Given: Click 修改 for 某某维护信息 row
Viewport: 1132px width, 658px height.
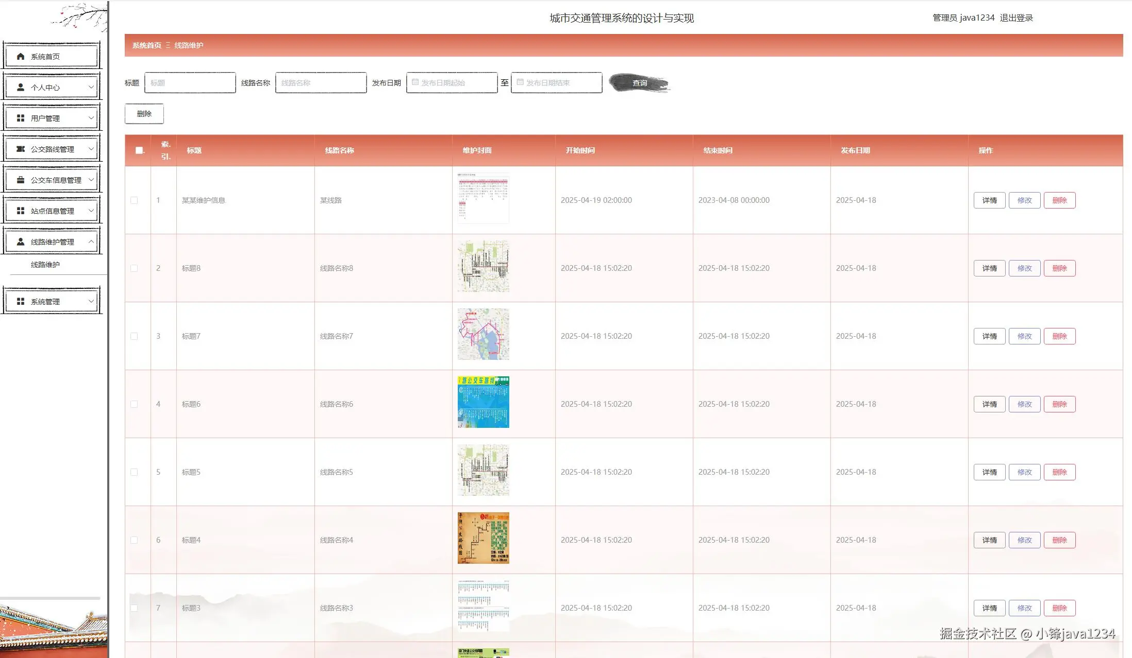Looking at the screenshot, I should 1025,200.
